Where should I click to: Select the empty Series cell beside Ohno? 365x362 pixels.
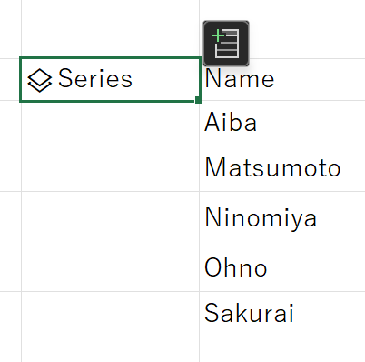(x=111, y=268)
